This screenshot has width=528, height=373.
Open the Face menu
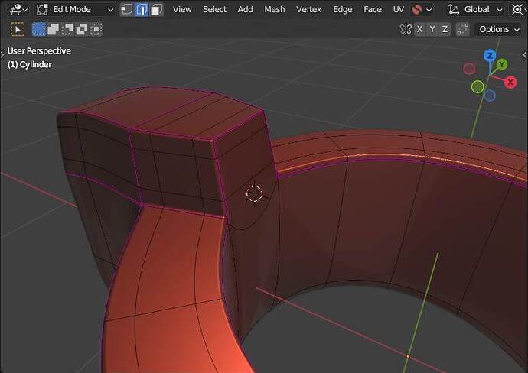click(x=373, y=9)
